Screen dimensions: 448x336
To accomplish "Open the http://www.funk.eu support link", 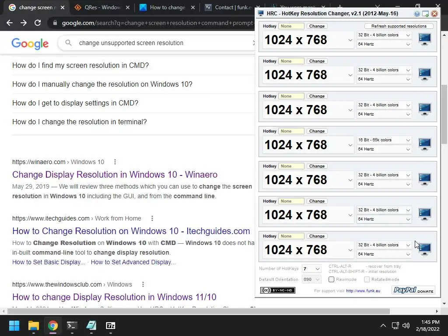I will (x=363, y=291).
